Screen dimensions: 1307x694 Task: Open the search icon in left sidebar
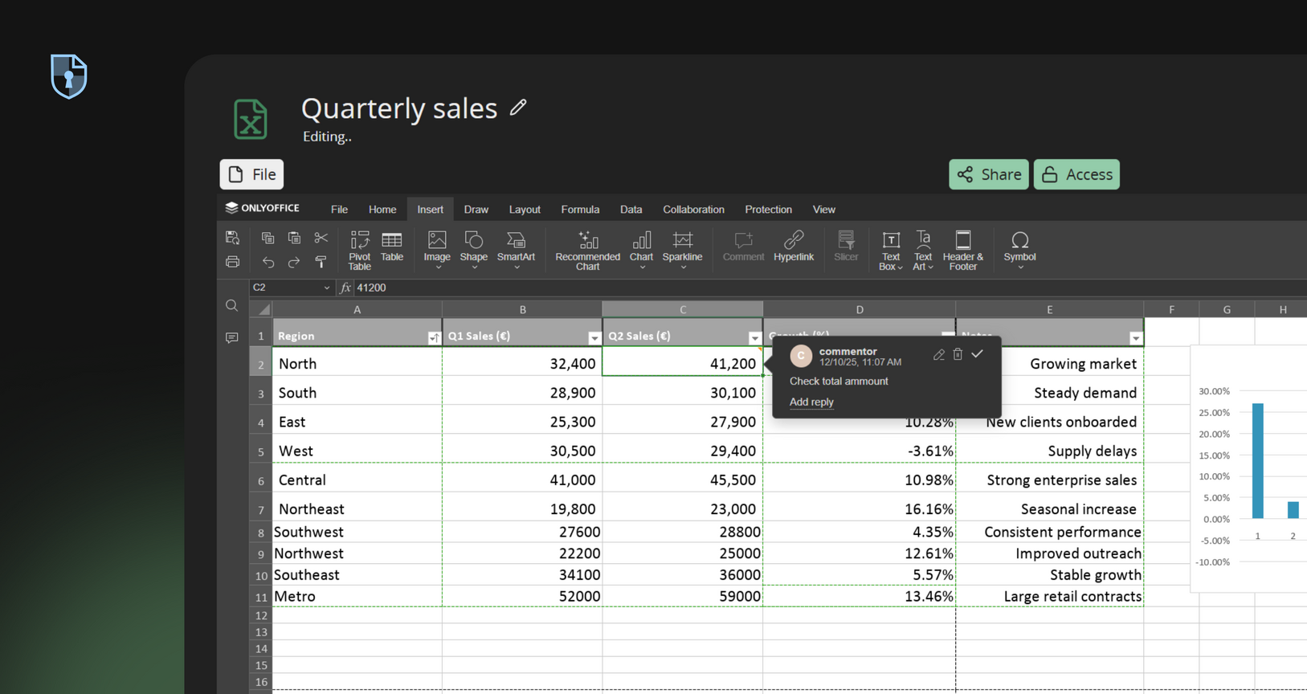pyautogui.click(x=231, y=306)
